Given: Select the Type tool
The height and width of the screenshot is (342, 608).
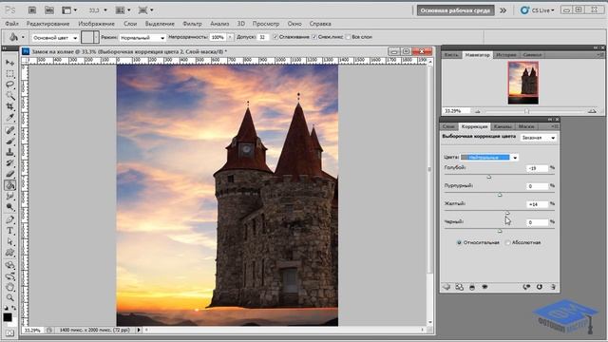Looking at the screenshot, I should pyautogui.click(x=9, y=231).
